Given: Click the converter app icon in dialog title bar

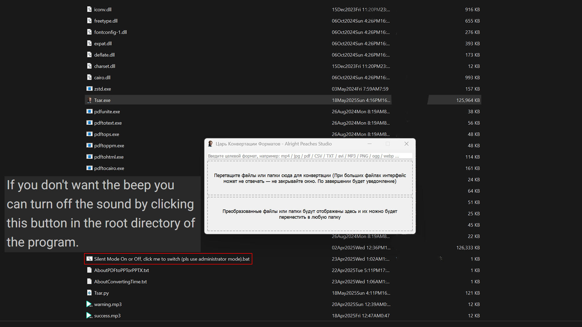Looking at the screenshot, I should tap(210, 144).
